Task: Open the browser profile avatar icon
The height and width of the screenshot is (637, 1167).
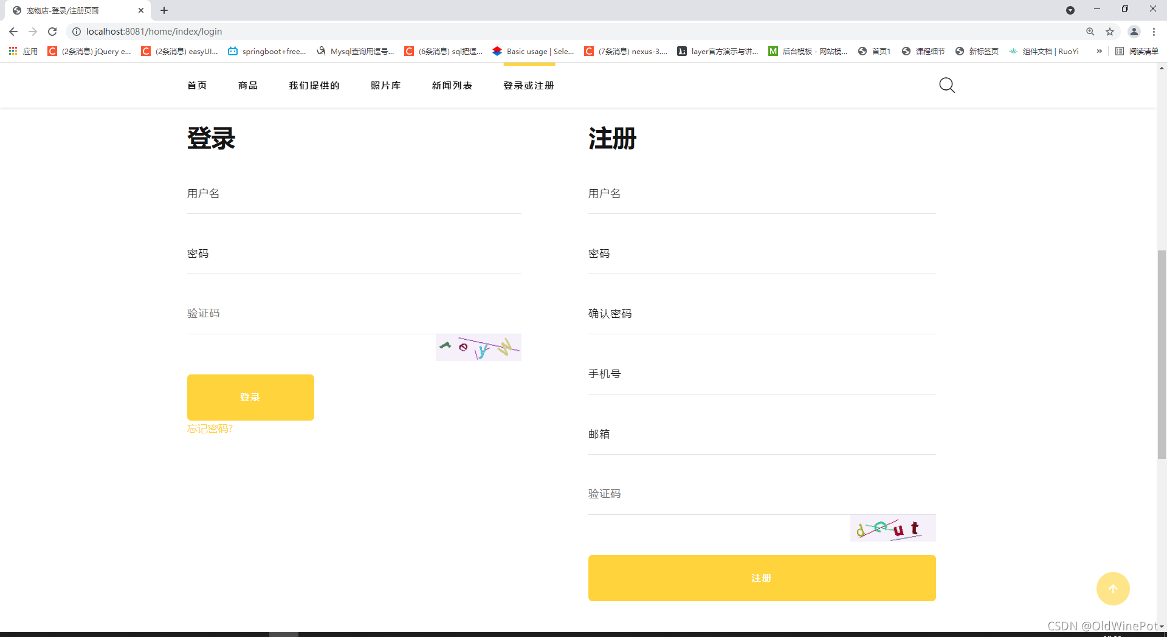Action: pos(1134,32)
